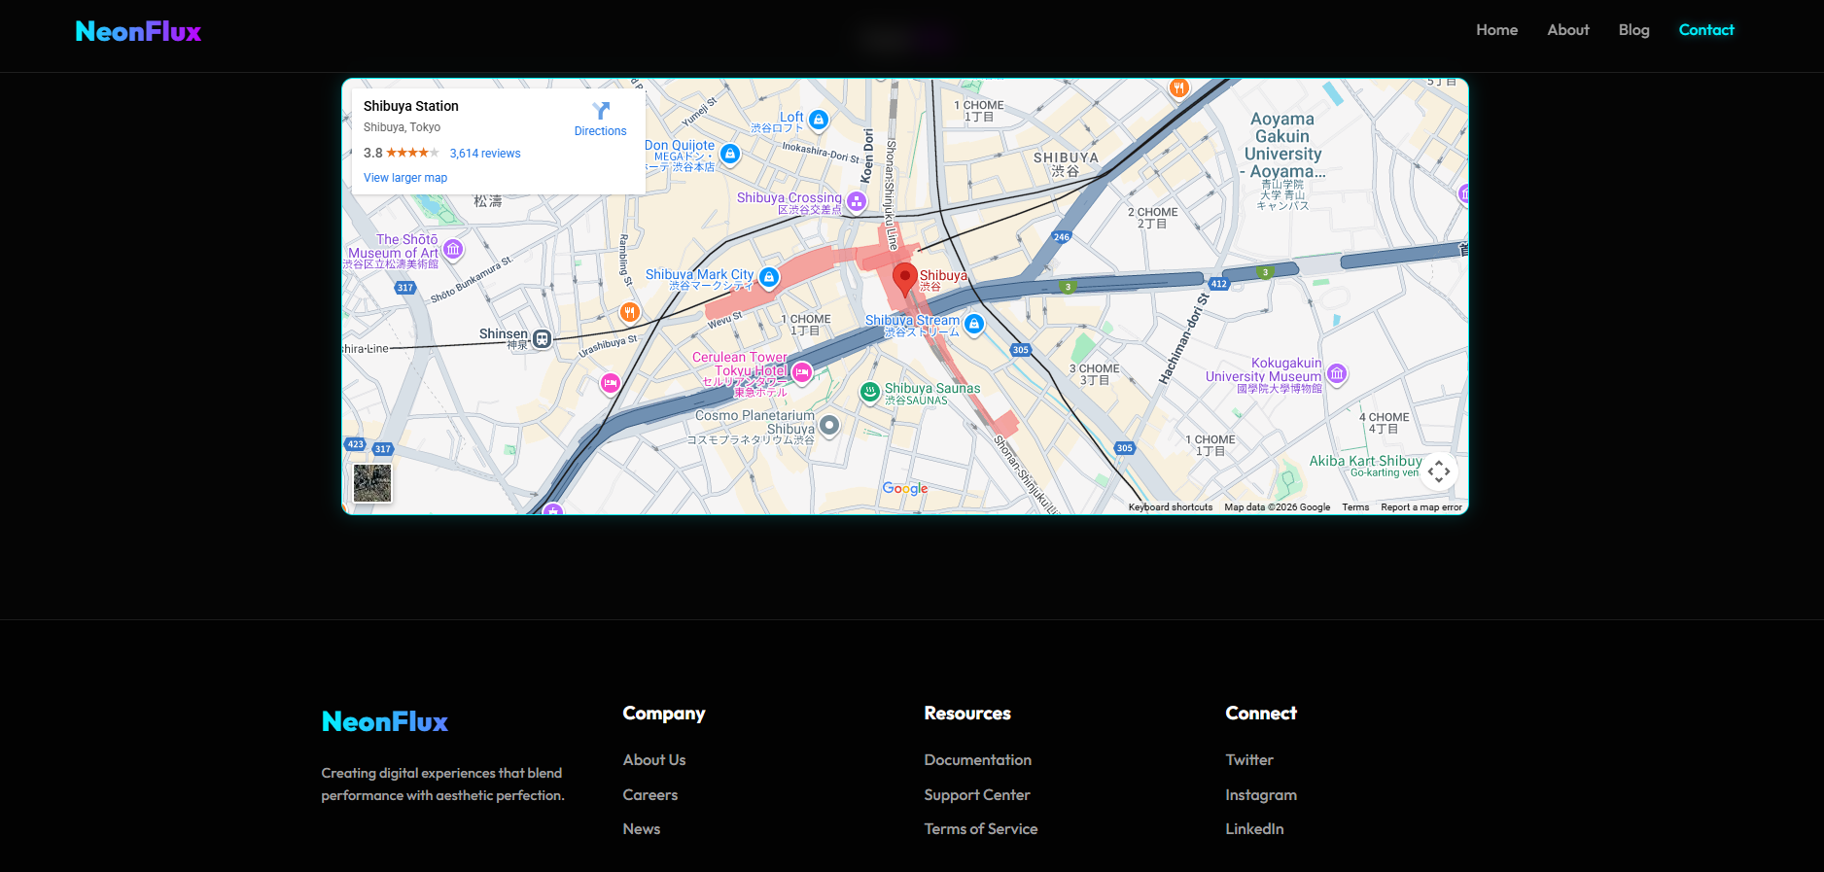Select the Cerulean Tower Tokyu Hotel marker
Image resolution: width=1824 pixels, height=872 pixels.
point(802,372)
